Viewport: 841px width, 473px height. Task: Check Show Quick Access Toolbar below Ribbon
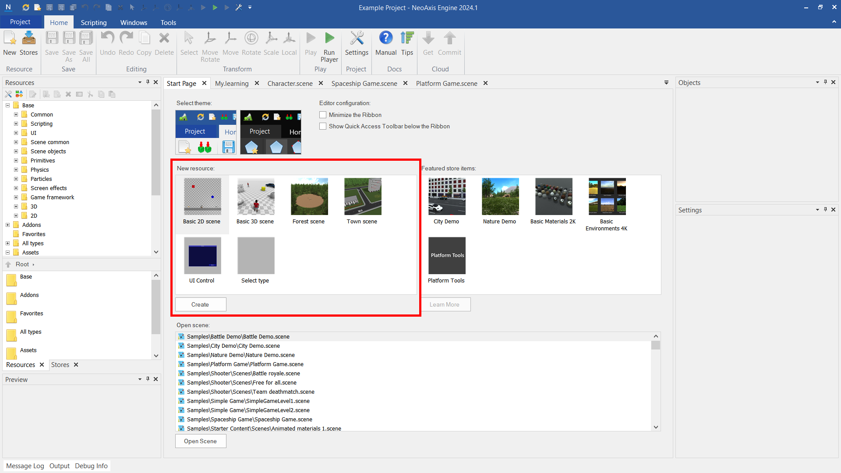[323, 126]
